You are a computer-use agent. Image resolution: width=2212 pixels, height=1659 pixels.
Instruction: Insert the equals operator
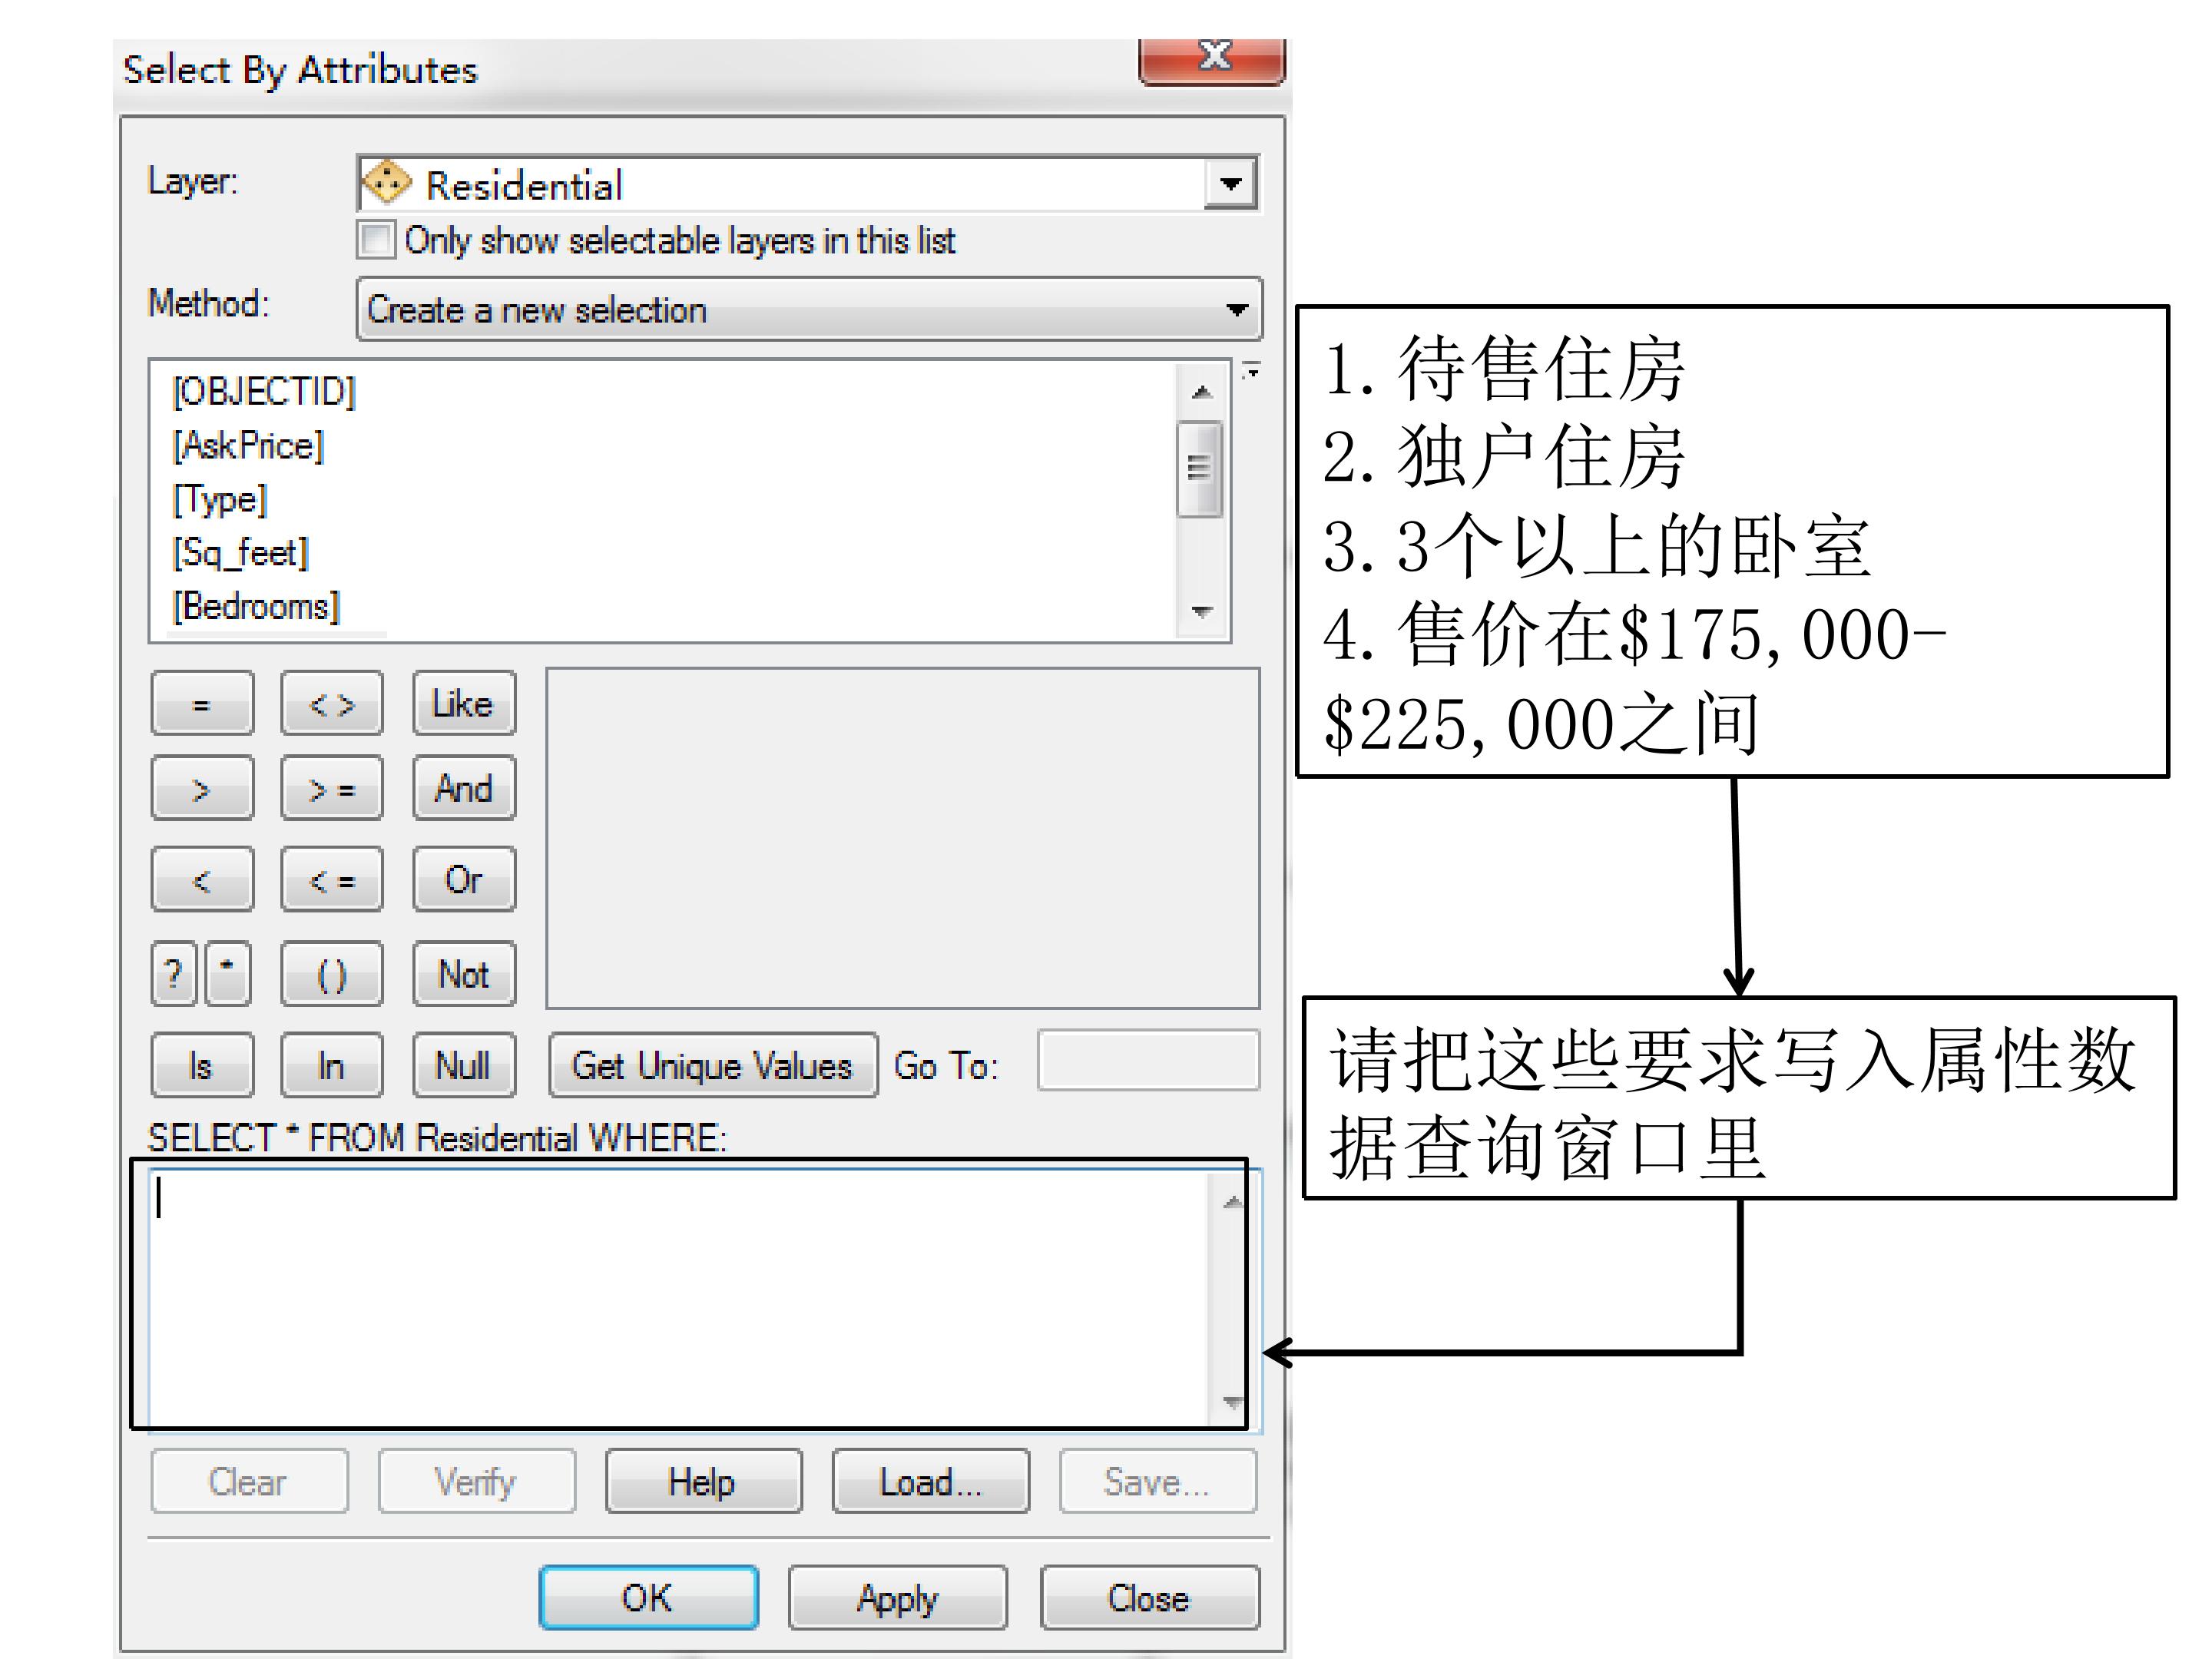(x=202, y=703)
